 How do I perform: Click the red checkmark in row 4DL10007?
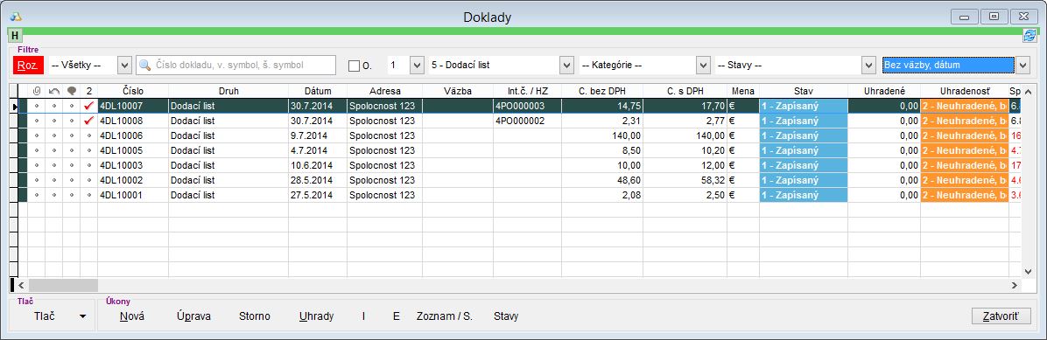[88, 106]
